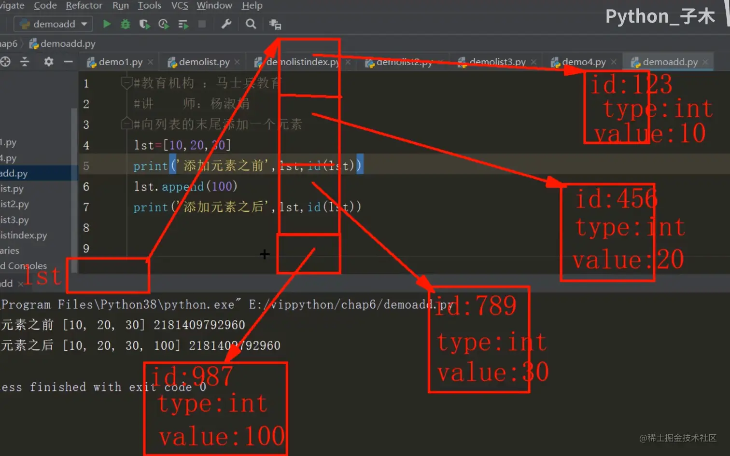This screenshot has height=456, width=730.
Task: Hide the project panel with the minus icon
Action: tap(68, 62)
